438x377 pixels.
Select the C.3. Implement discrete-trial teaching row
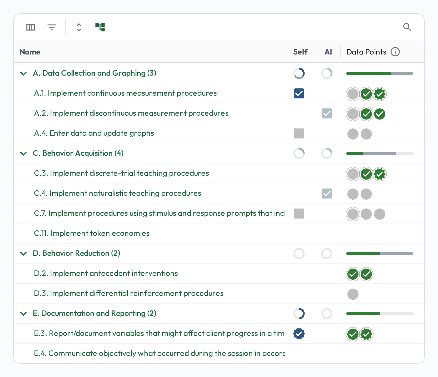pyautogui.click(x=219, y=173)
